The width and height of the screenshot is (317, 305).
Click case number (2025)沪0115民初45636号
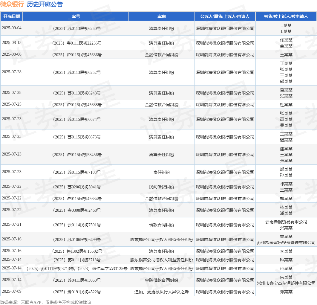pyautogui.click(x=77, y=55)
